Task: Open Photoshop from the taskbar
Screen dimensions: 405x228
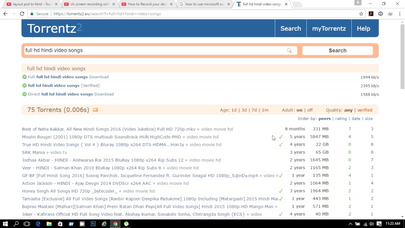Action: [x=93, y=224]
